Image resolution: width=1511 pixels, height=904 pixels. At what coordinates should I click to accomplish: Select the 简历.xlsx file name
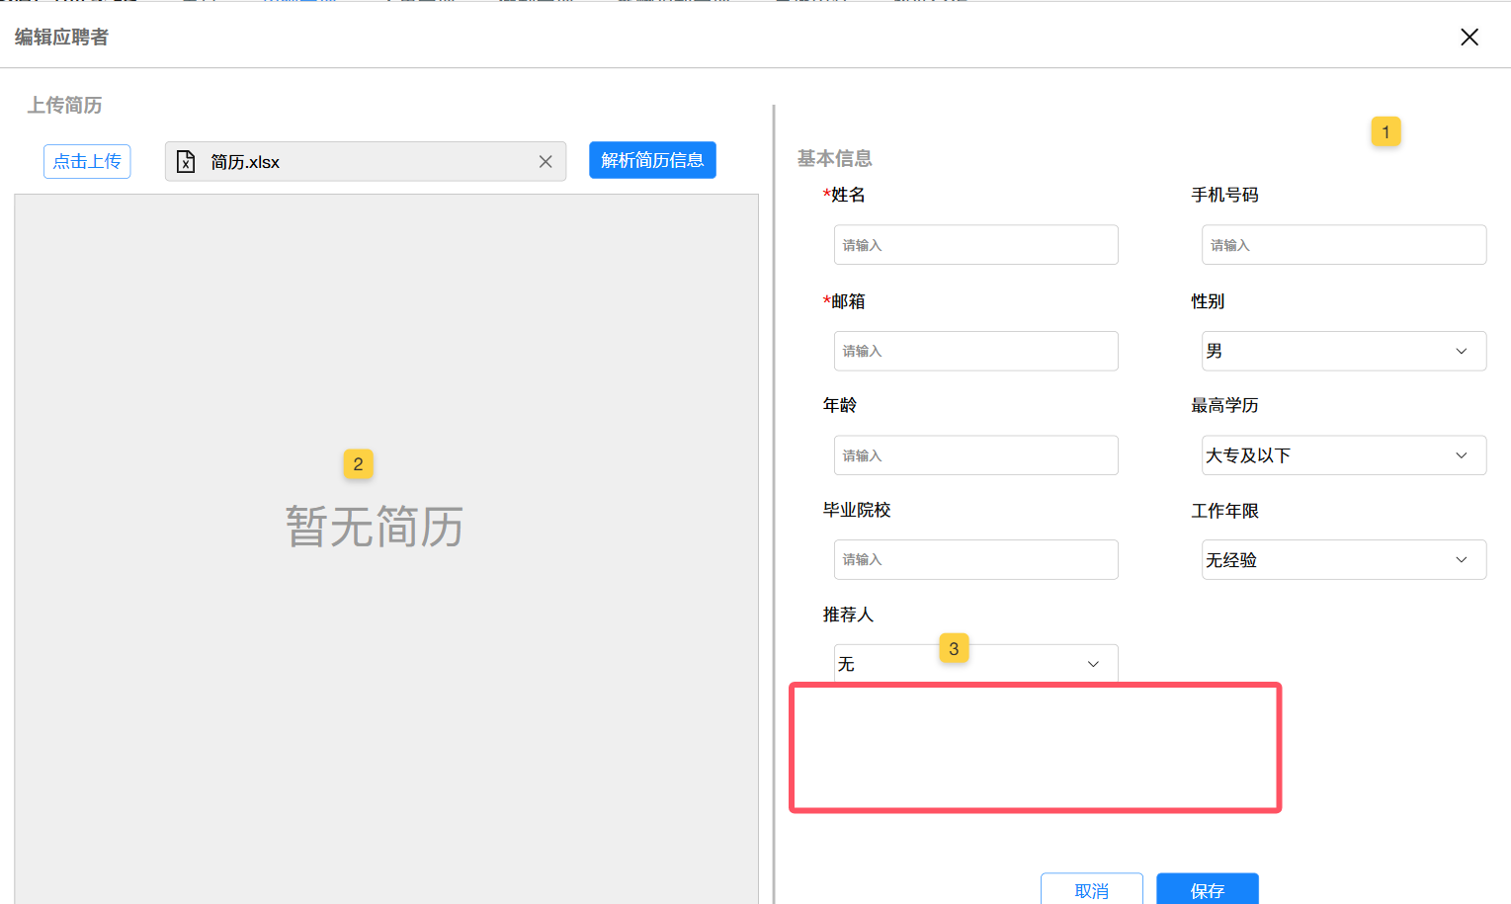245,162
